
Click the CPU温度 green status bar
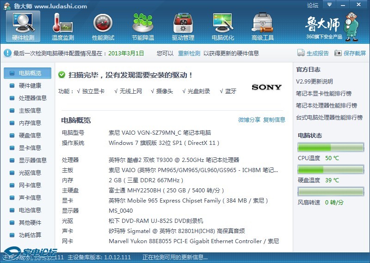pyautogui.click(x=330, y=148)
